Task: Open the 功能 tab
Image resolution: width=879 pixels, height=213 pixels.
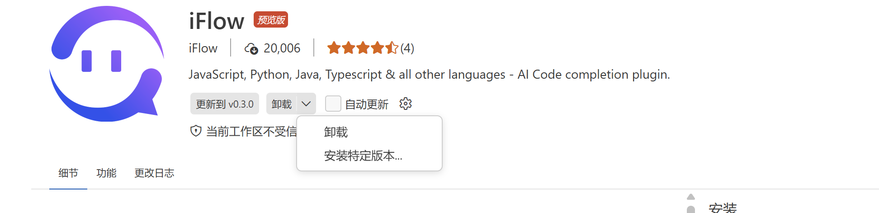Action: (106, 173)
